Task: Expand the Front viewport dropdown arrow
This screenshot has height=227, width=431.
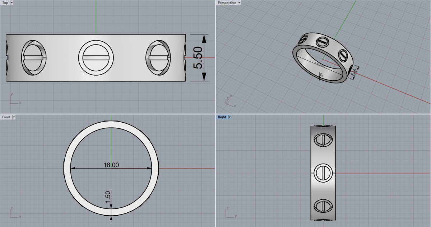Action: coord(14,117)
